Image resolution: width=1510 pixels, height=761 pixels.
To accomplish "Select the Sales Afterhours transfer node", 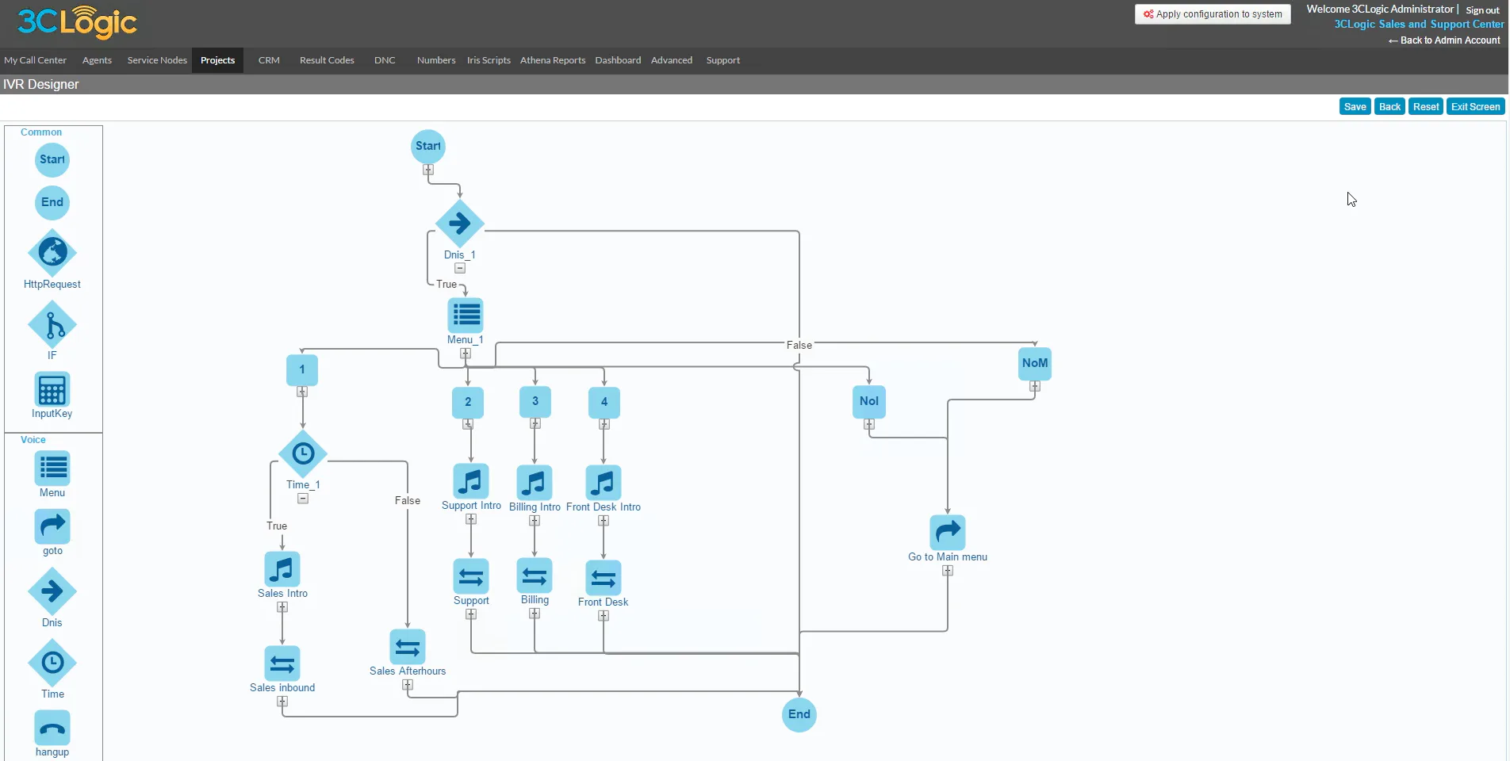I will coord(408,647).
